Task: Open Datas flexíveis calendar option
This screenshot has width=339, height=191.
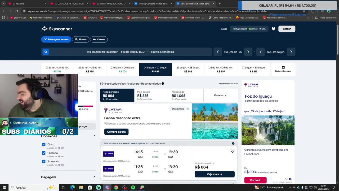Action: pyautogui.click(x=283, y=70)
